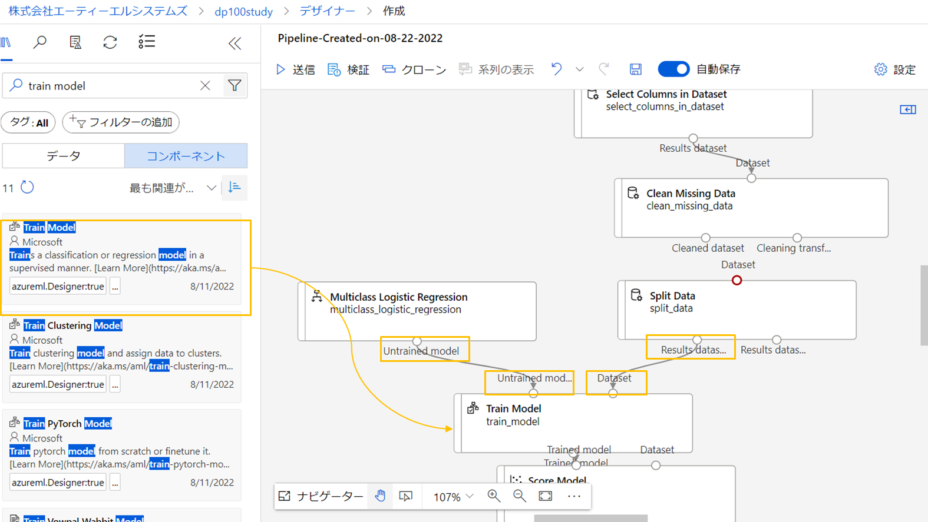Expand more tags on Train Model card

pyautogui.click(x=115, y=287)
